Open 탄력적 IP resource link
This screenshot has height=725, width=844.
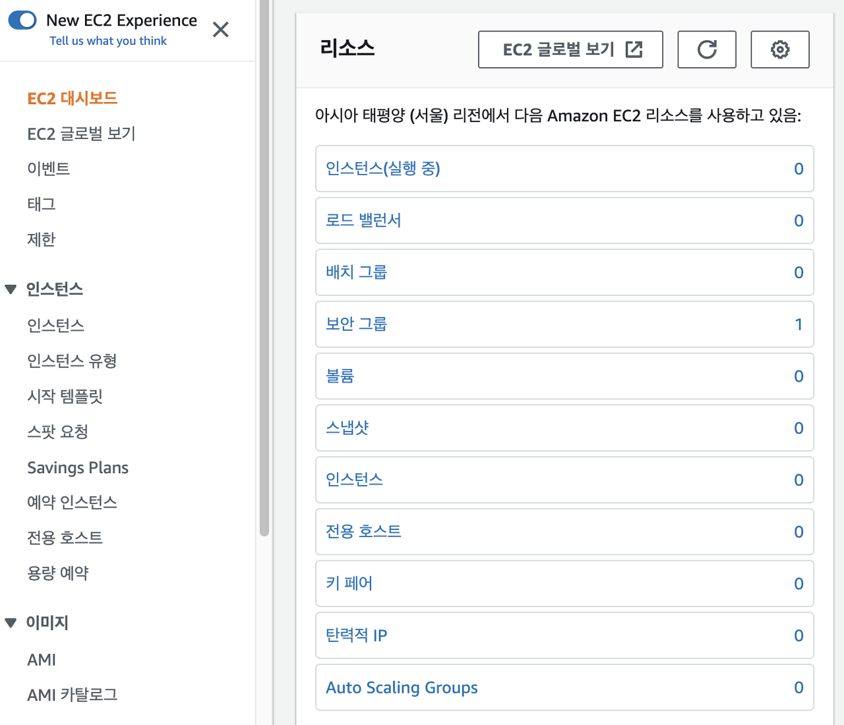[x=356, y=635]
